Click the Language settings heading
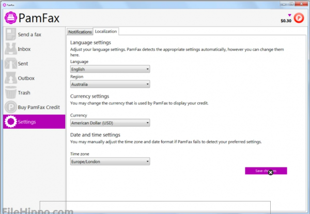Screen dimensions: 310x214 click(x=90, y=42)
